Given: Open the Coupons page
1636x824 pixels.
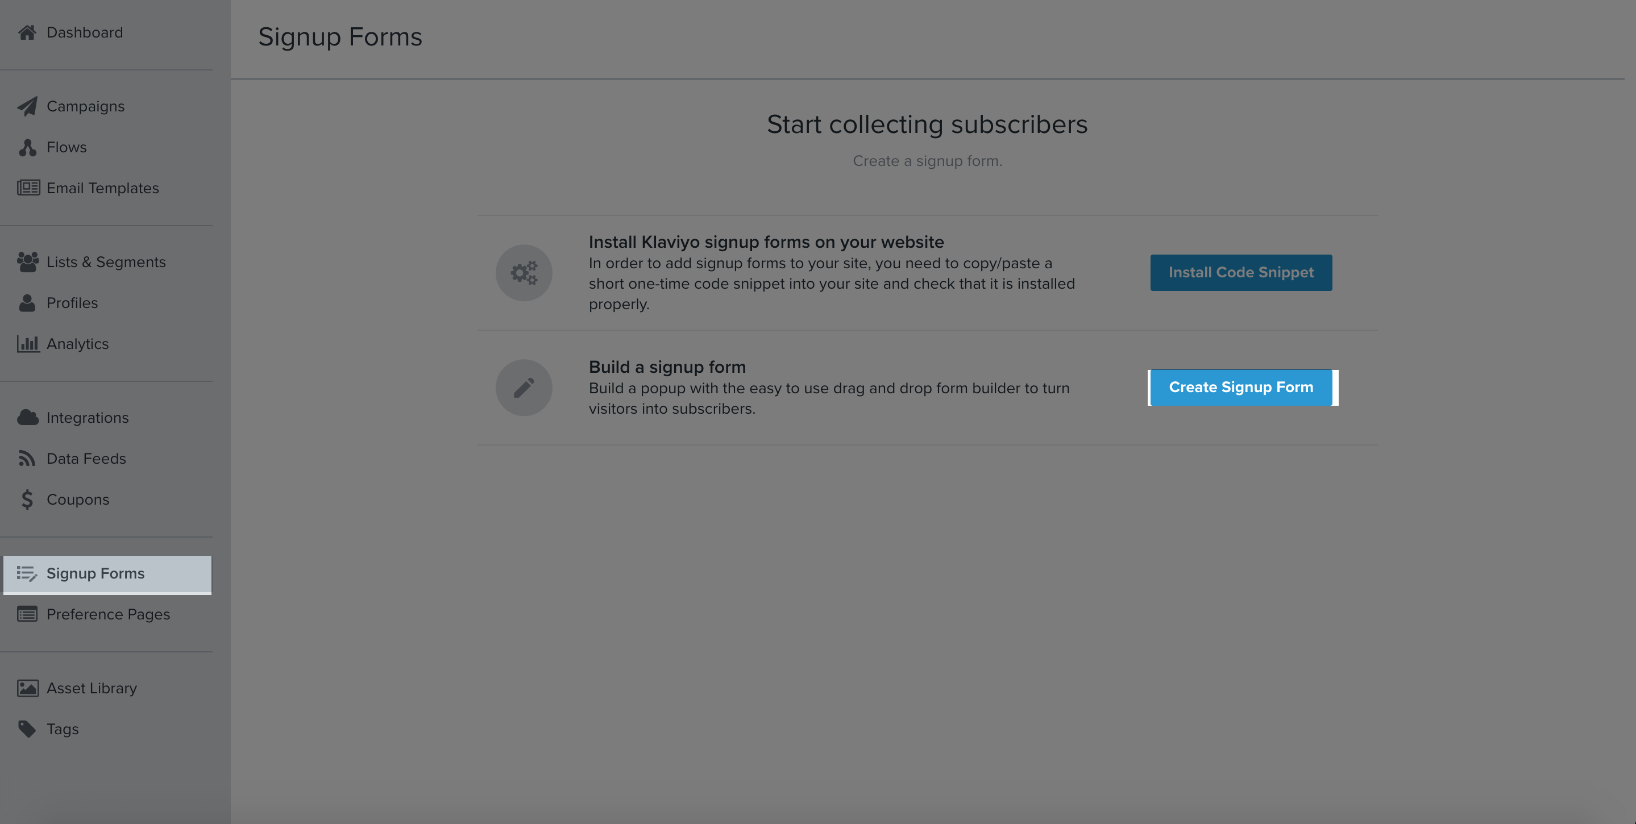Looking at the screenshot, I should [x=78, y=500].
